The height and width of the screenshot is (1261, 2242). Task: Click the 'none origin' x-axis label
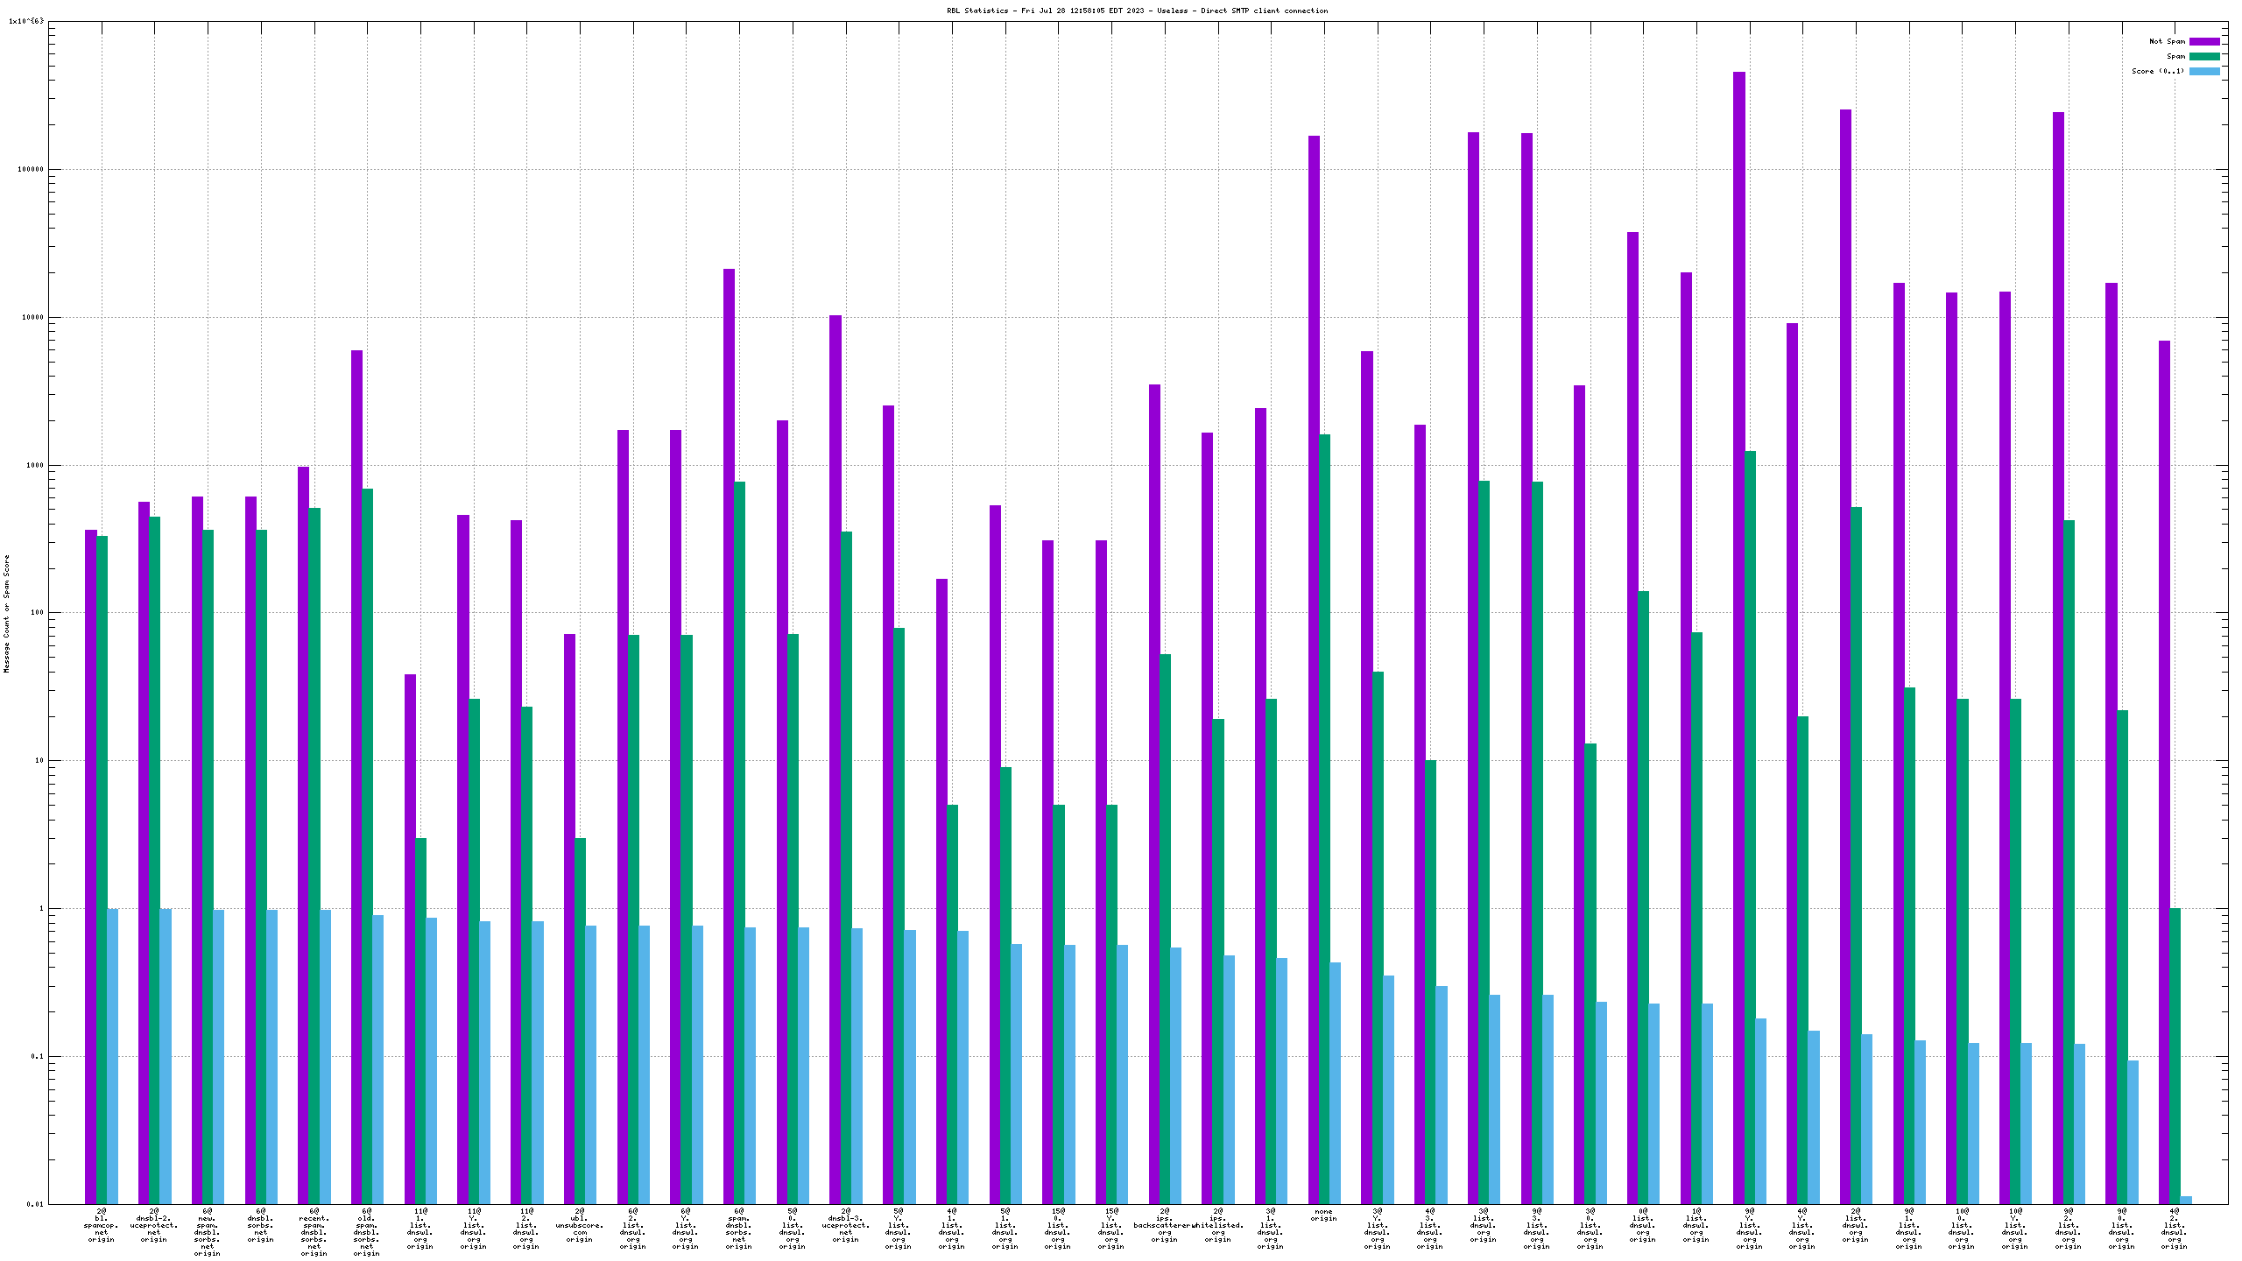pos(1323,1215)
